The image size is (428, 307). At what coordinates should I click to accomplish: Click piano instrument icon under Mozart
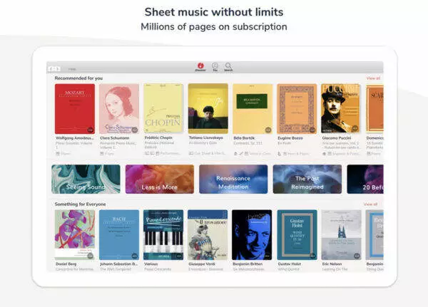coord(58,154)
